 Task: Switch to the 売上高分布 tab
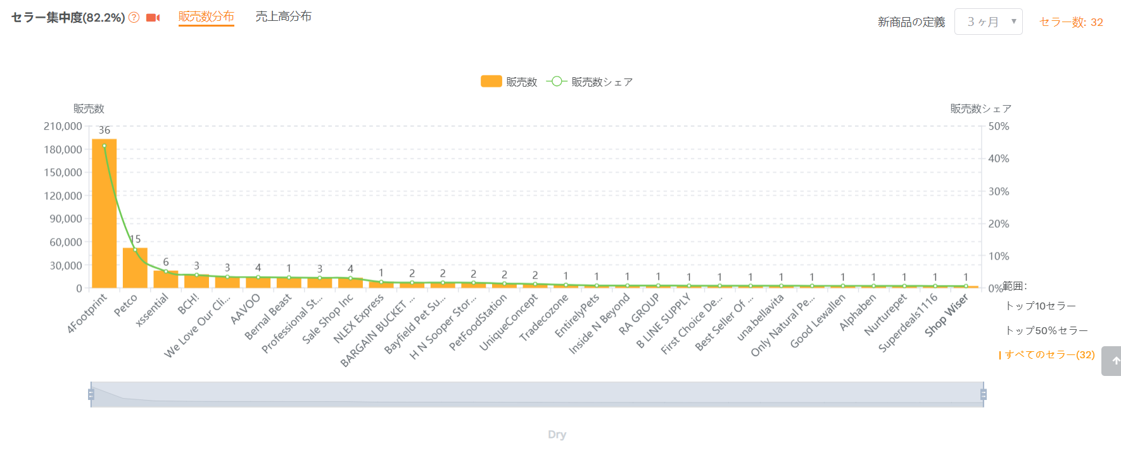pos(283,16)
